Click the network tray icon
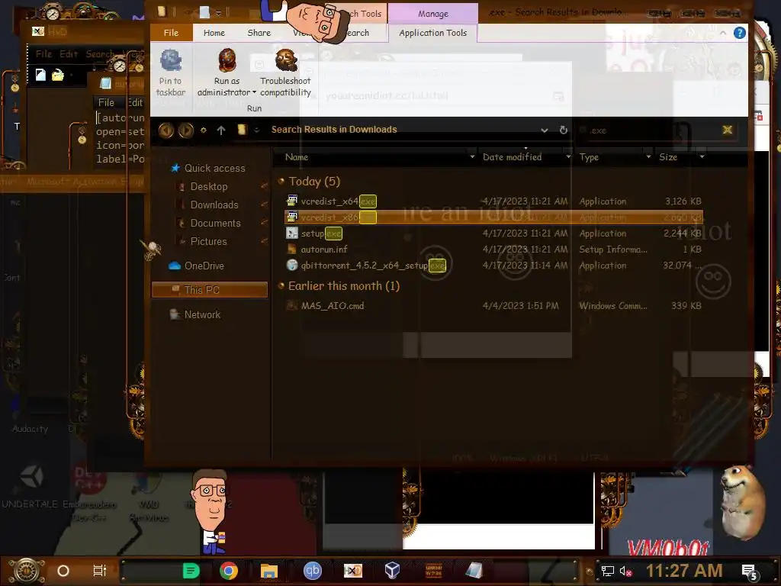Image resolution: width=781 pixels, height=586 pixels. click(x=608, y=571)
